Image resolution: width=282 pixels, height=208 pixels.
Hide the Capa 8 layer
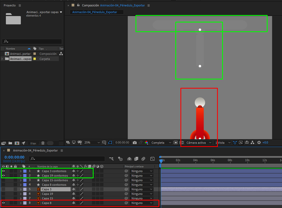coord(3,203)
